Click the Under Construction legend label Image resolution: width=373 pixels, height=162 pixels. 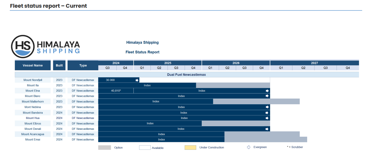click(212, 147)
